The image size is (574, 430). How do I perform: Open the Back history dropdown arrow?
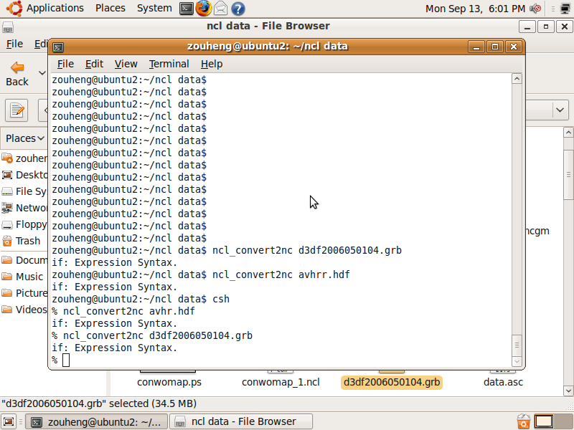pyautogui.click(x=42, y=73)
